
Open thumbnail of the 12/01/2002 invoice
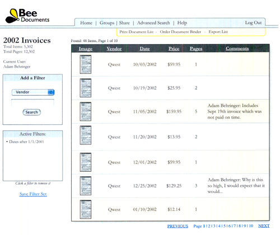86,162
